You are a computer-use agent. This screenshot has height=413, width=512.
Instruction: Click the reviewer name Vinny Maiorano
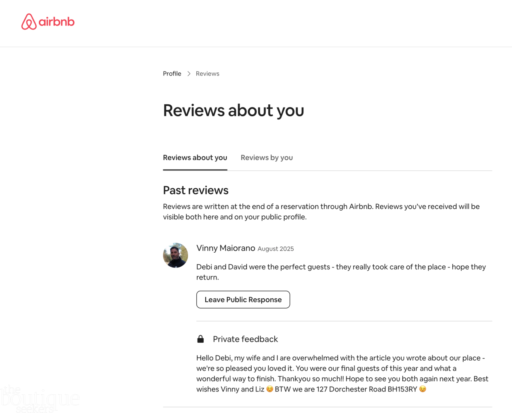[x=226, y=248]
